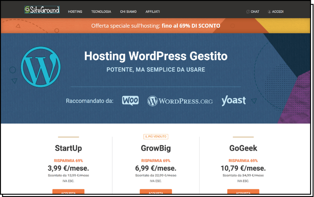The image size is (314, 197).
Task: Open the Hosting menu
Action: [x=75, y=12]
